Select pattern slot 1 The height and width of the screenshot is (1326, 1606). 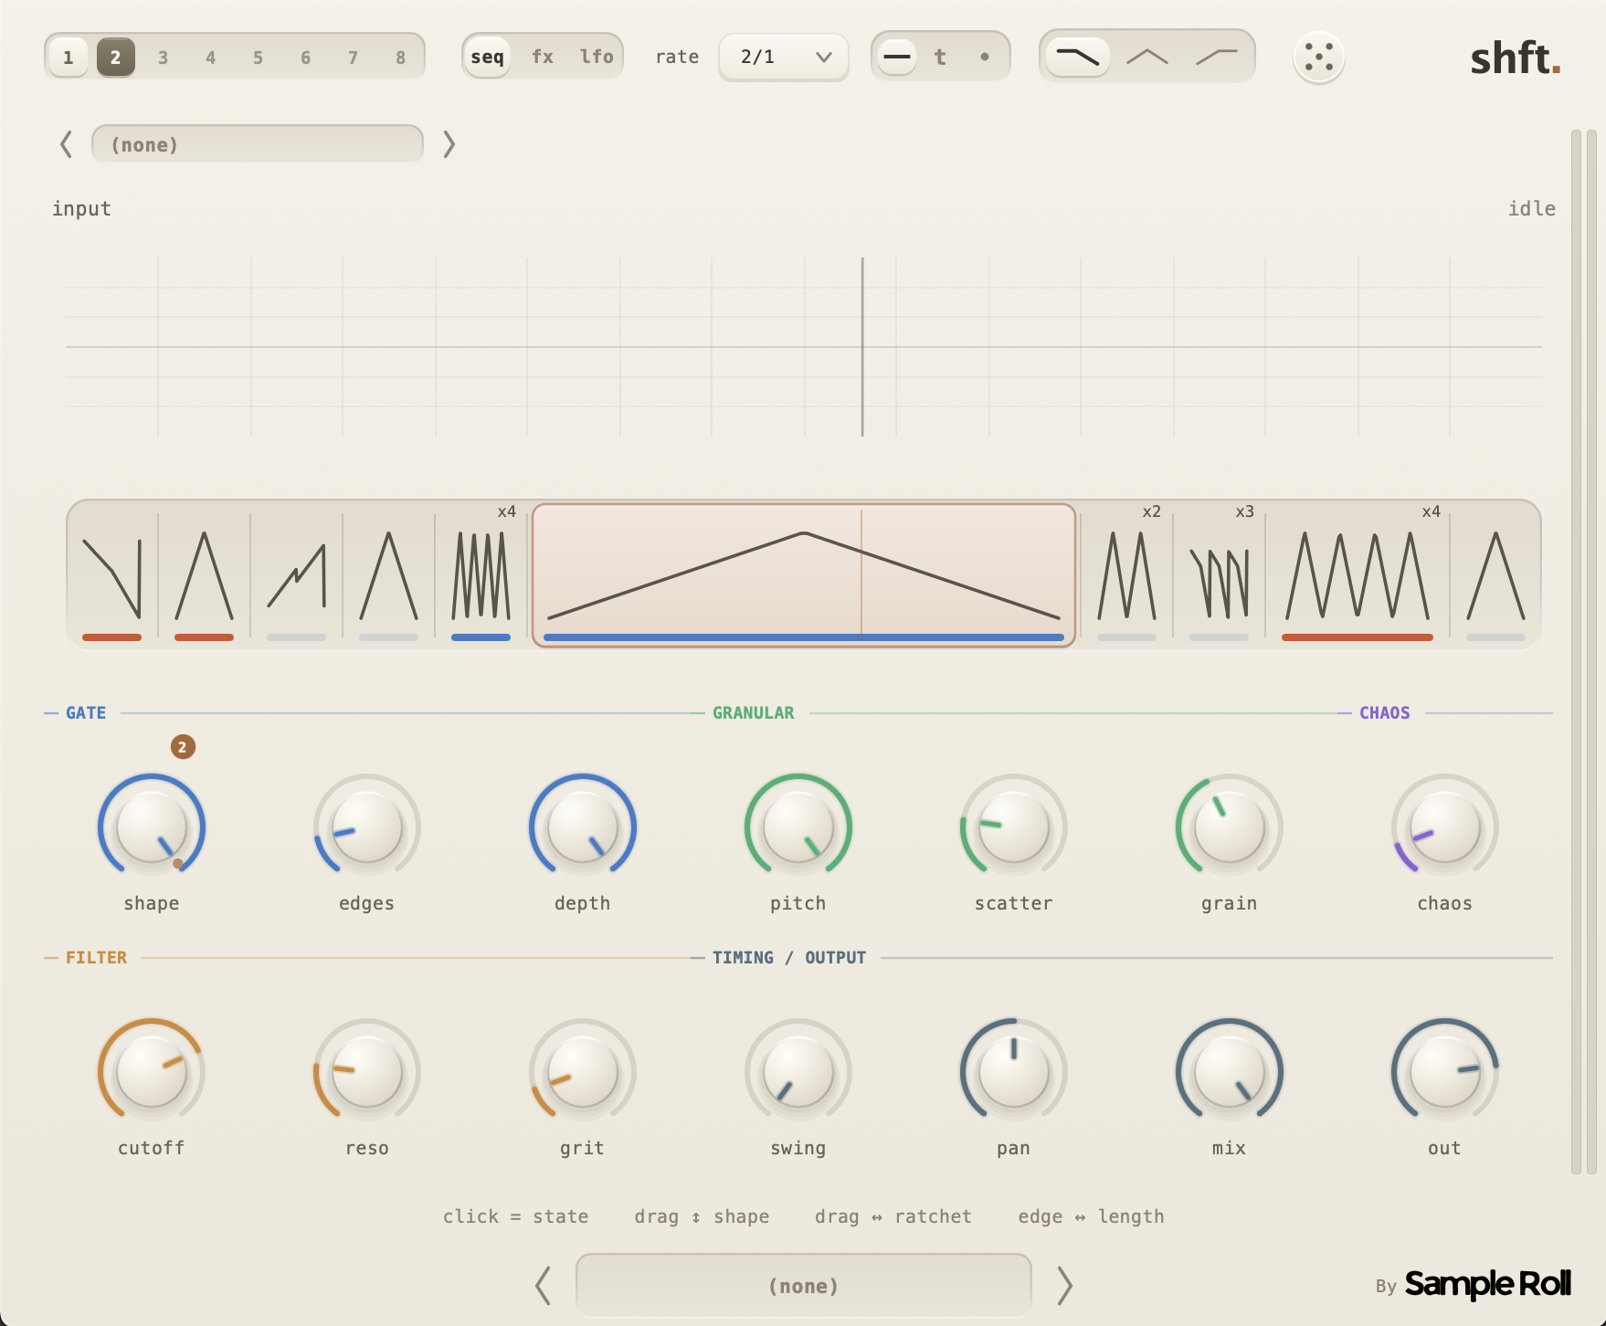tap(68, 58)
